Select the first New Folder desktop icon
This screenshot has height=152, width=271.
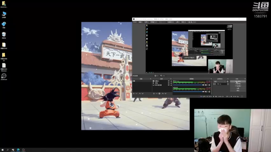click(4, 46)
